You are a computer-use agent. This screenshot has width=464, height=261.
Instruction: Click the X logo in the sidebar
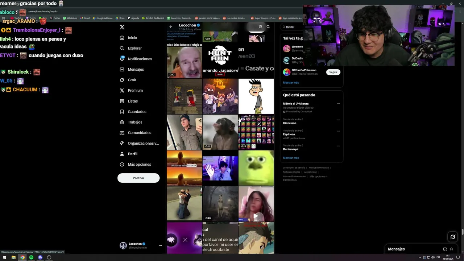(122, 27)
